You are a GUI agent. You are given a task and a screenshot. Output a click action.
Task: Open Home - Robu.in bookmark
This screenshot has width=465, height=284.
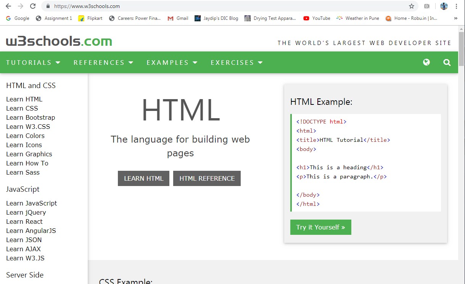(x=412, y=18)
